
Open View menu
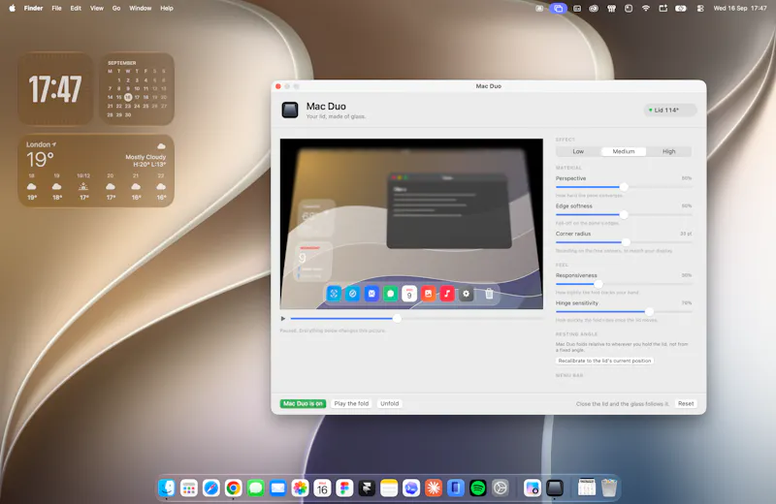[96, 8]
